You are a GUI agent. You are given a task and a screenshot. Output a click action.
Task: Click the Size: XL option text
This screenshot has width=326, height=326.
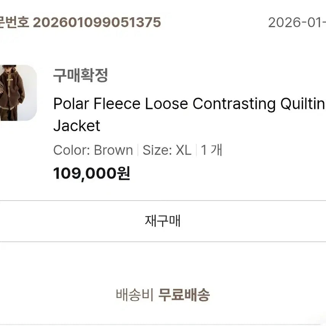pyautogui.click(x=166, y=150)
